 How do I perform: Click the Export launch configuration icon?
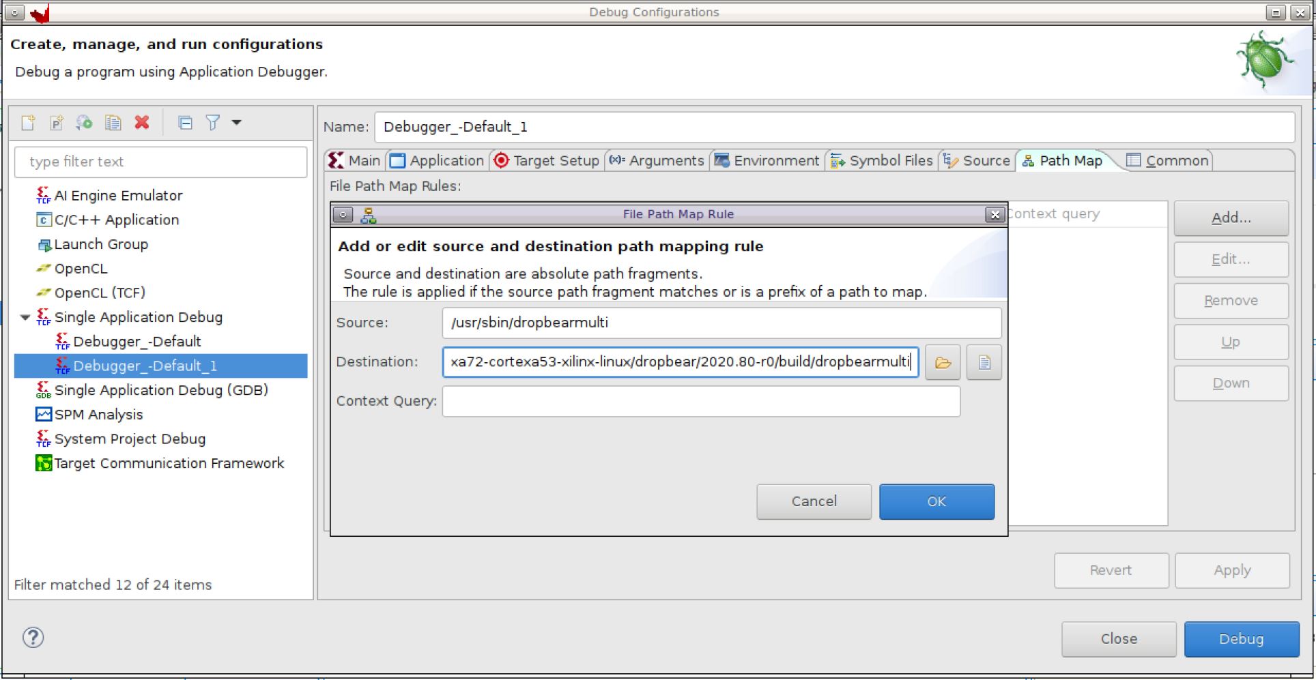[85, 123]
